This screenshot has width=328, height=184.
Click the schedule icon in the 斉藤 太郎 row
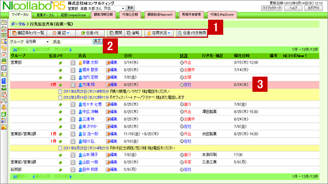(x=73, y=63)
